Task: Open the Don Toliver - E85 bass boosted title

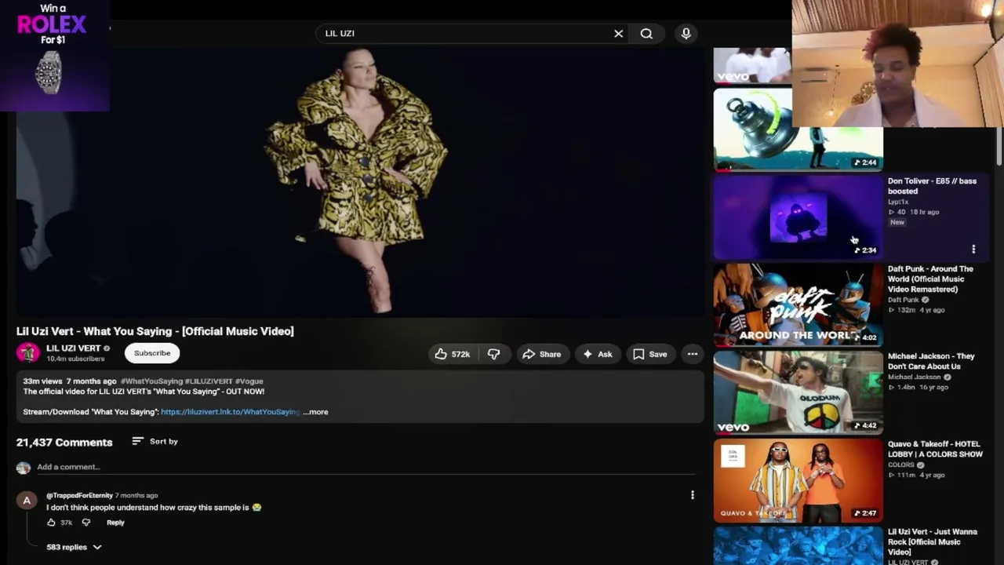Action: pyautogui.click(x=932, y=186)
